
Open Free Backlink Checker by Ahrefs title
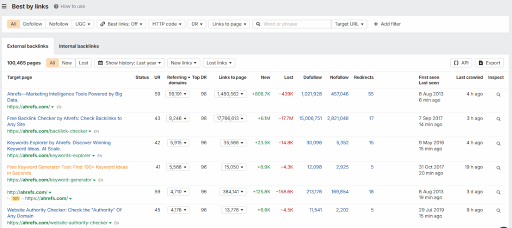click(64, 121)
